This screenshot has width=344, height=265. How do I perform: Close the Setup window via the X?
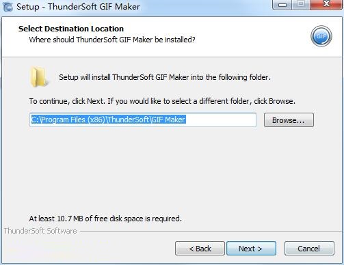click(x=326, y=5)
